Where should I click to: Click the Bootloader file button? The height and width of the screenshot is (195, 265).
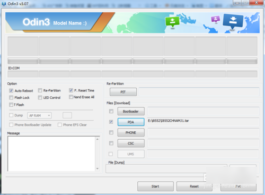(131, 111)
